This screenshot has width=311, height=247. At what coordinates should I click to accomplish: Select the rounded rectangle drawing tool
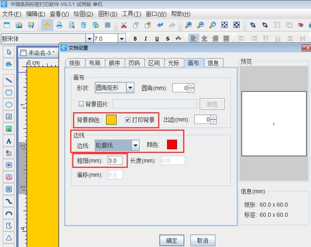pos(9,92)
